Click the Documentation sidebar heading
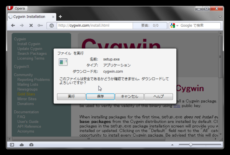The height and width of the screenshot is (155, 230). tap(26, 112)
